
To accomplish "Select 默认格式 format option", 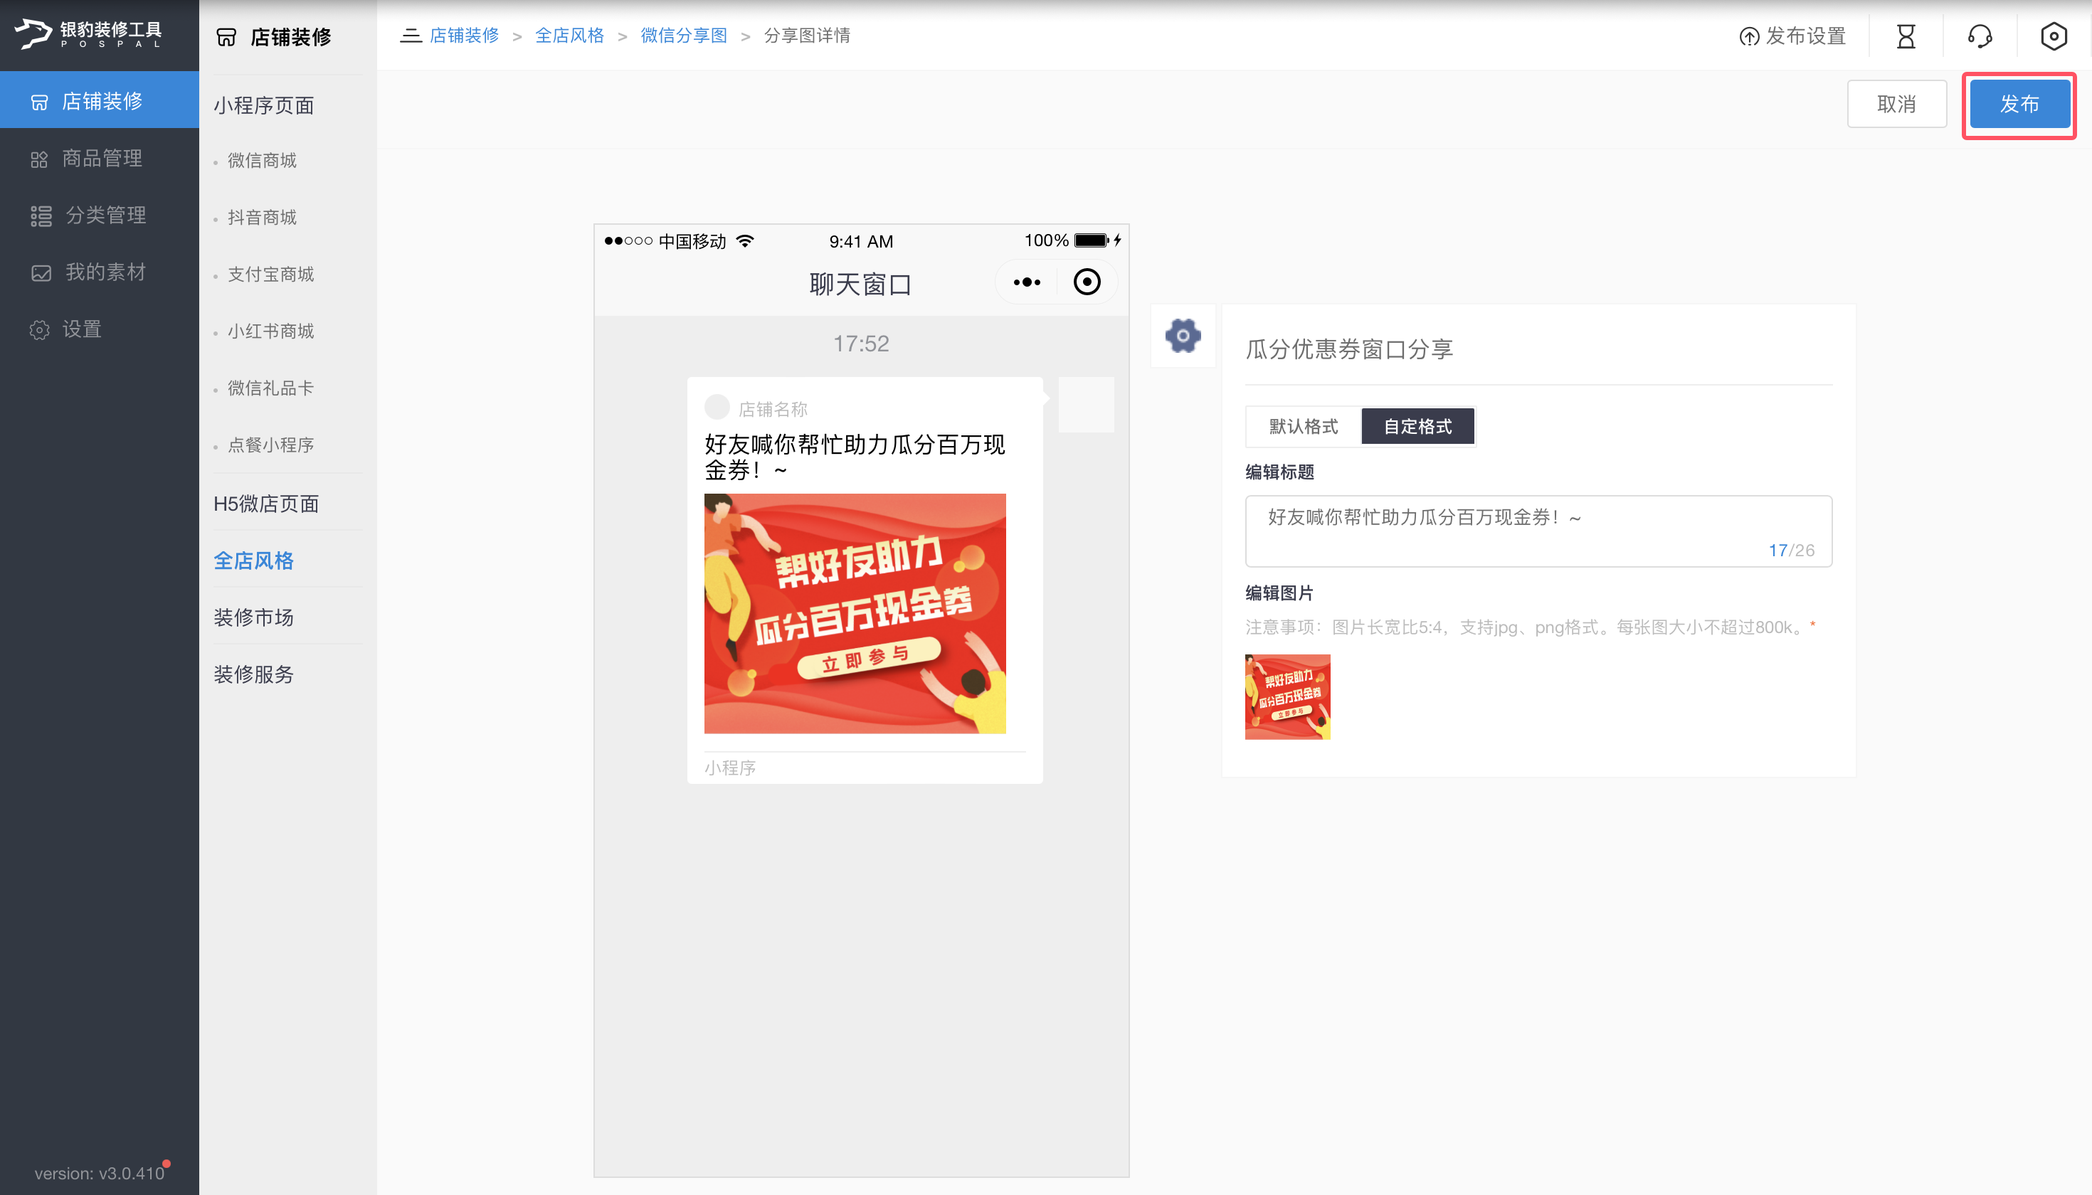I will [x=1303, y=427].
